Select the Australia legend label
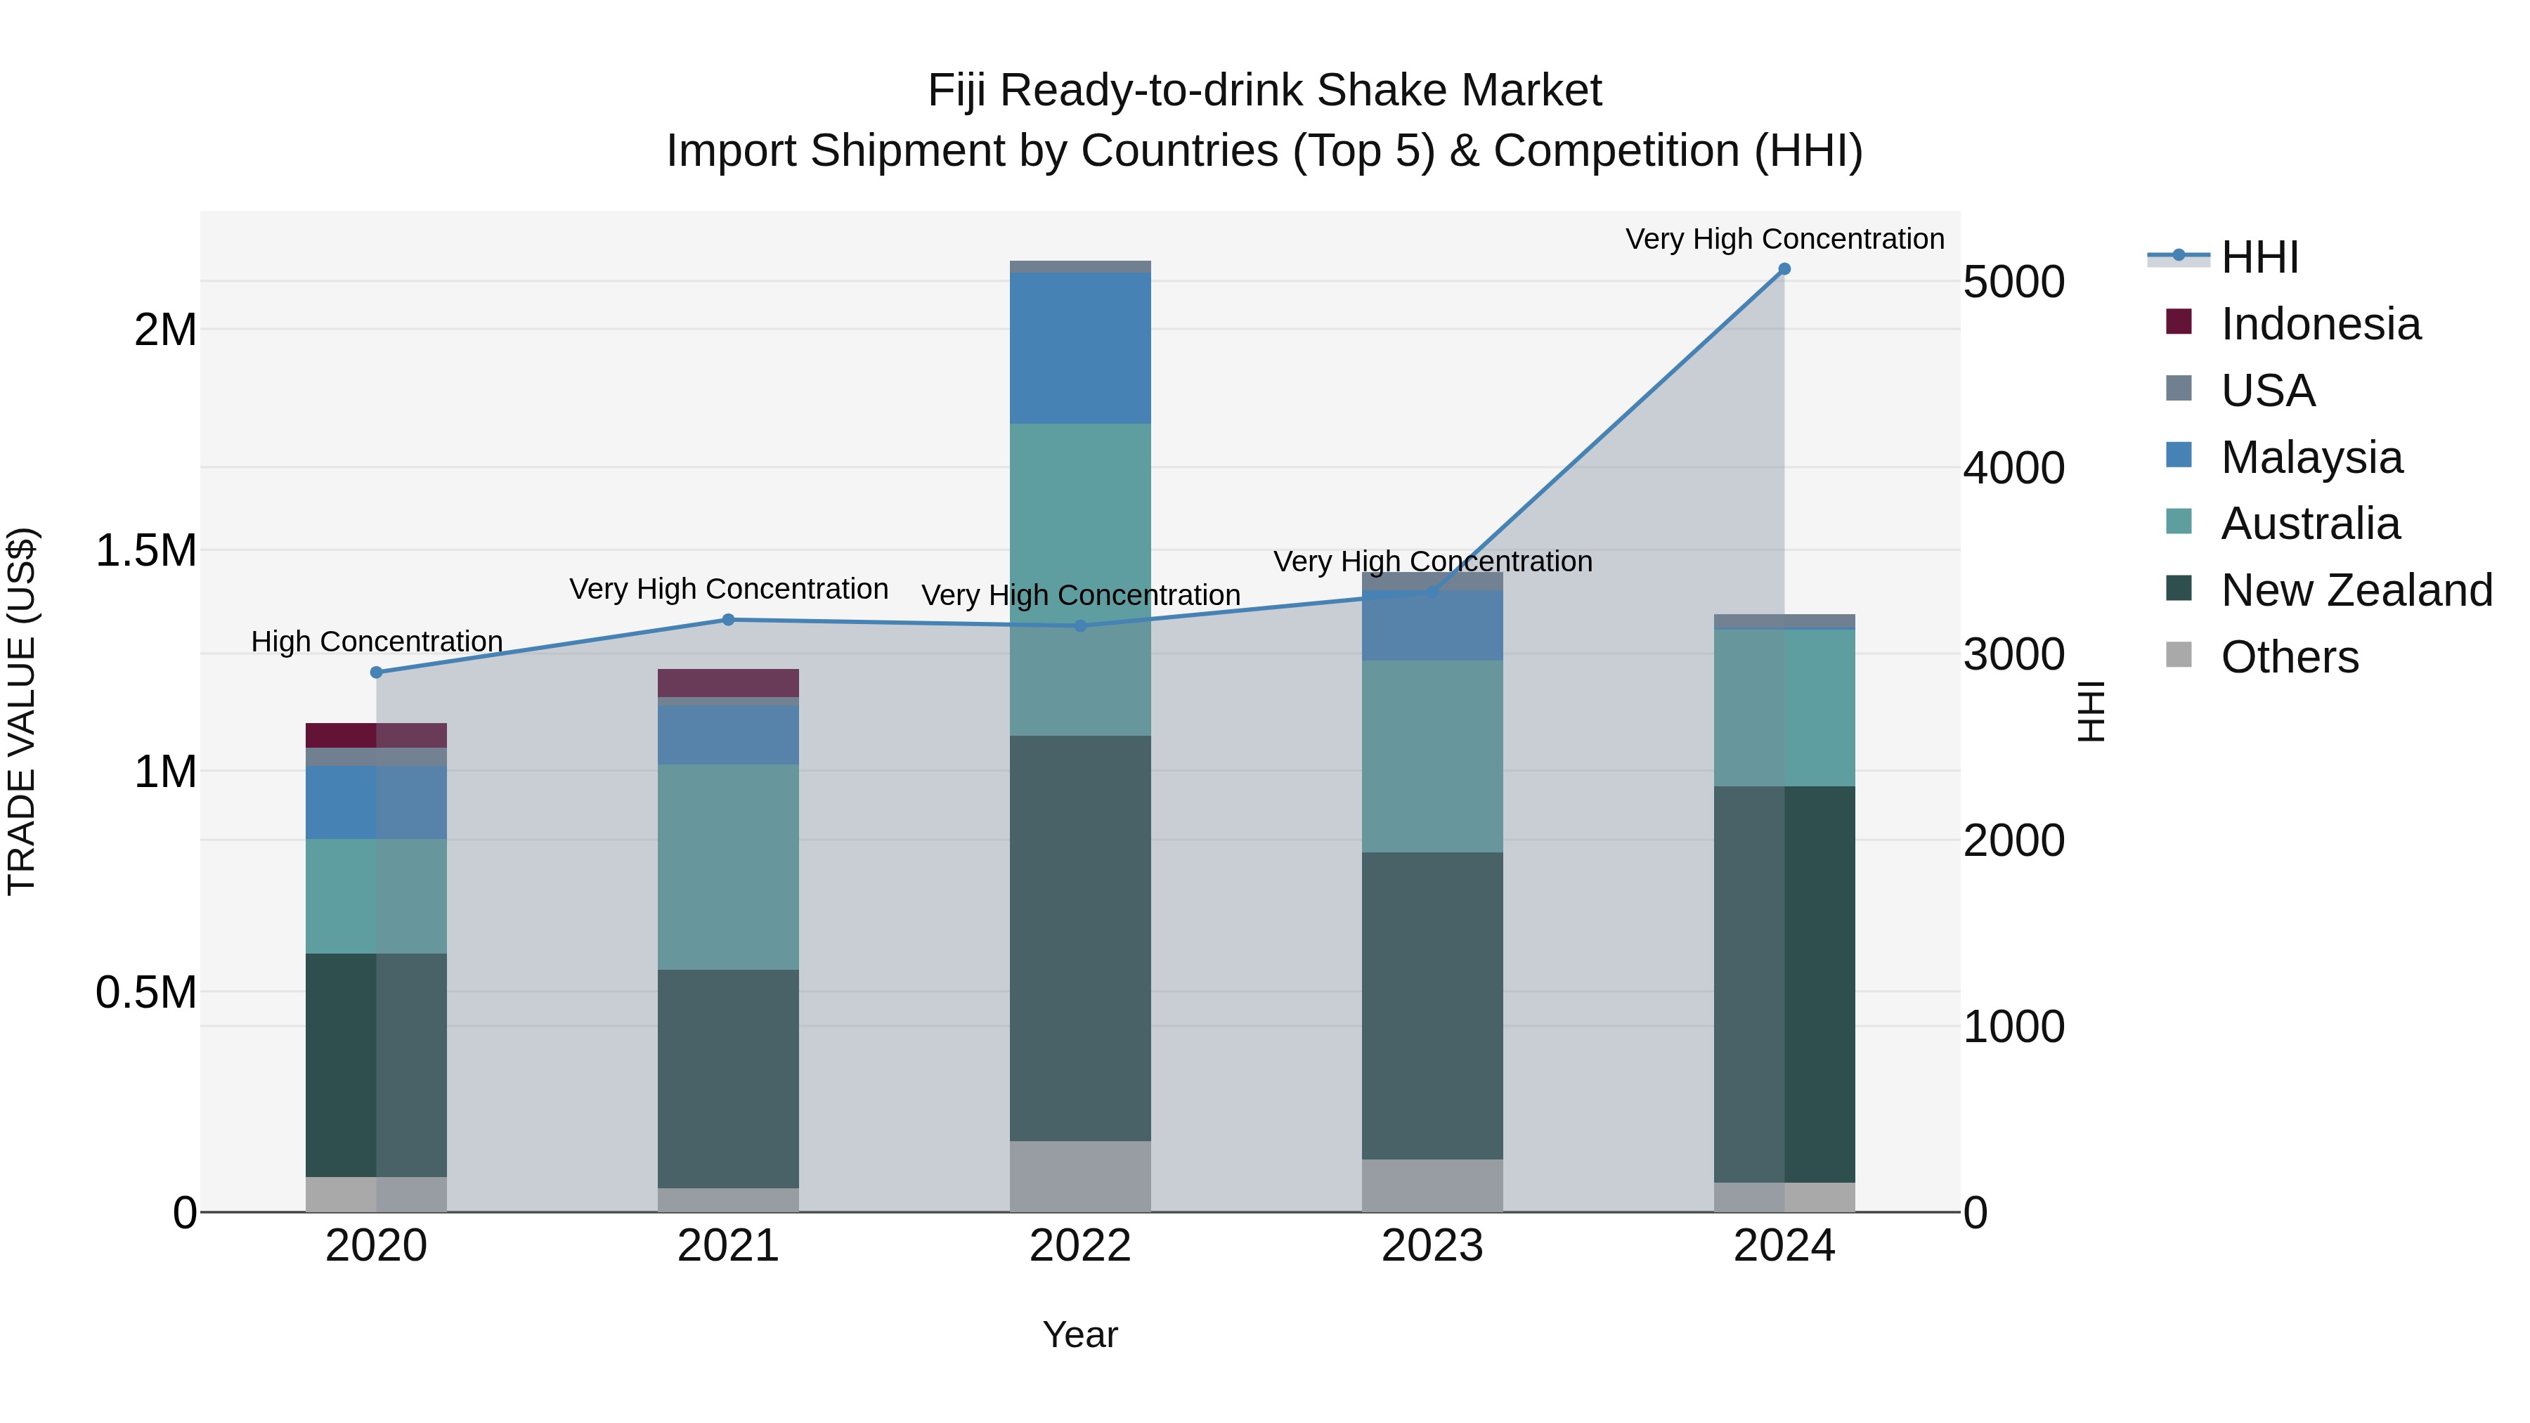The height and width of the screenshot is (1423, 2530). tap(2310, 524)
